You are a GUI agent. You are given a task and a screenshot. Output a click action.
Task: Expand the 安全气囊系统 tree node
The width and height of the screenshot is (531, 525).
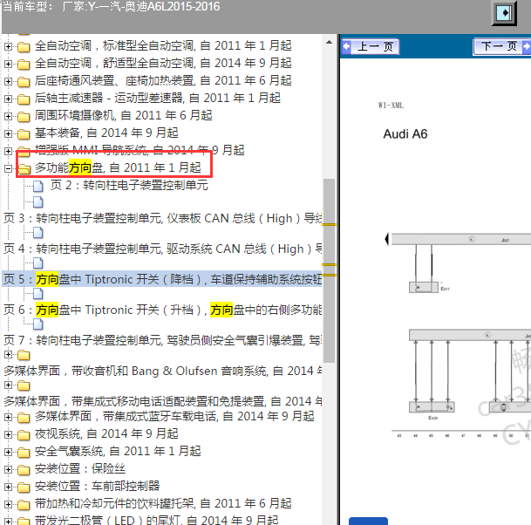tap(8, 452)
